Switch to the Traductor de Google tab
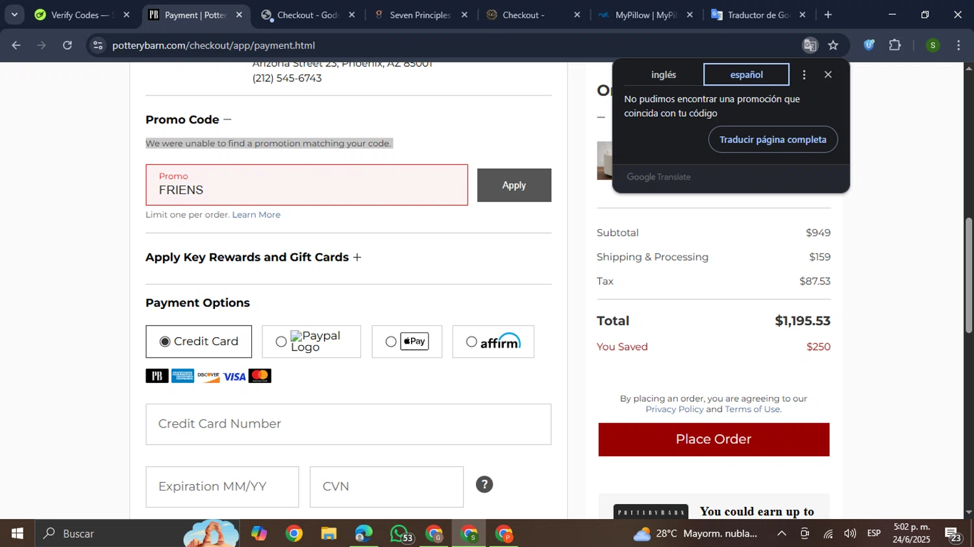This screenshot has width=974, height=547. coord(758,15)
